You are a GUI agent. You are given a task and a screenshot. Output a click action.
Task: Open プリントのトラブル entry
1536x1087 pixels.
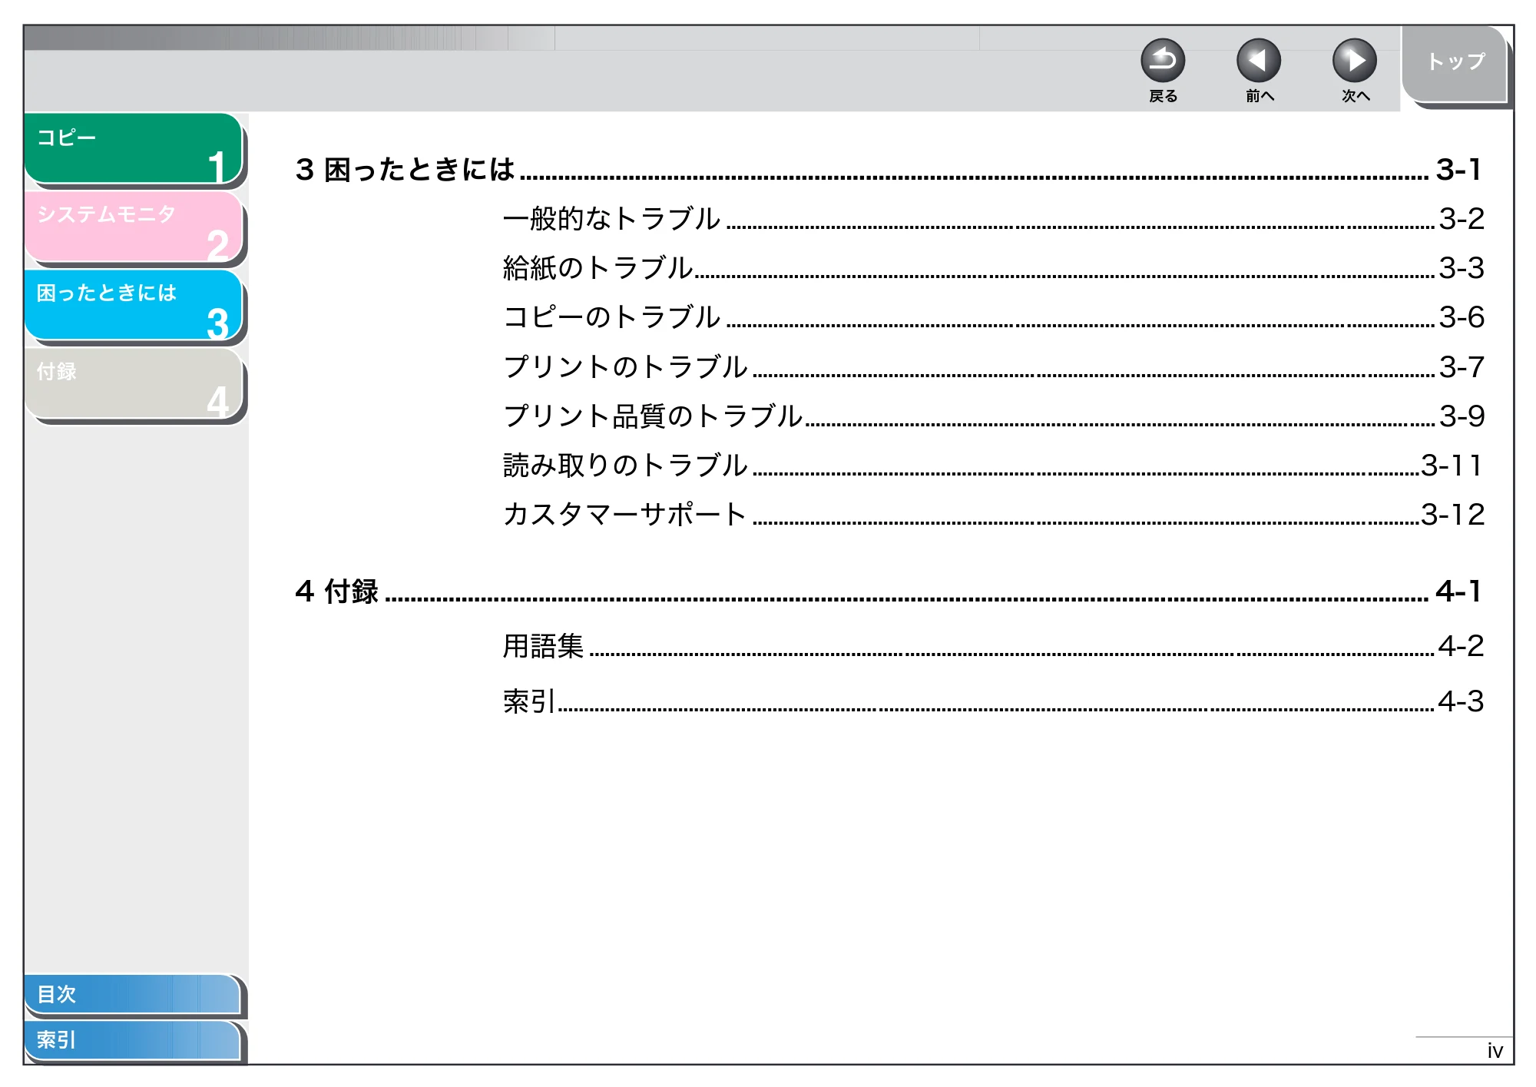pos(993,366)
